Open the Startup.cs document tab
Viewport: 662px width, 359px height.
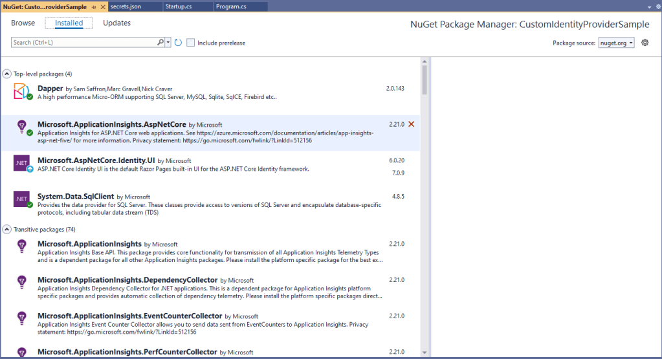[x=179, y=6]
